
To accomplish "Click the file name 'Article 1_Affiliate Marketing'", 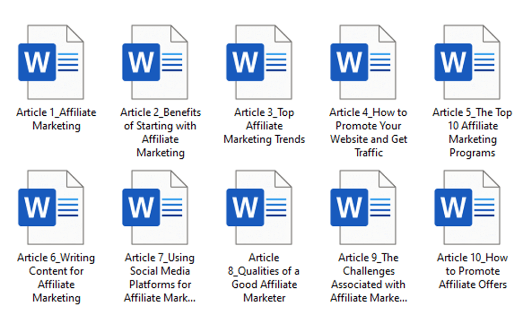I will 56,119.
